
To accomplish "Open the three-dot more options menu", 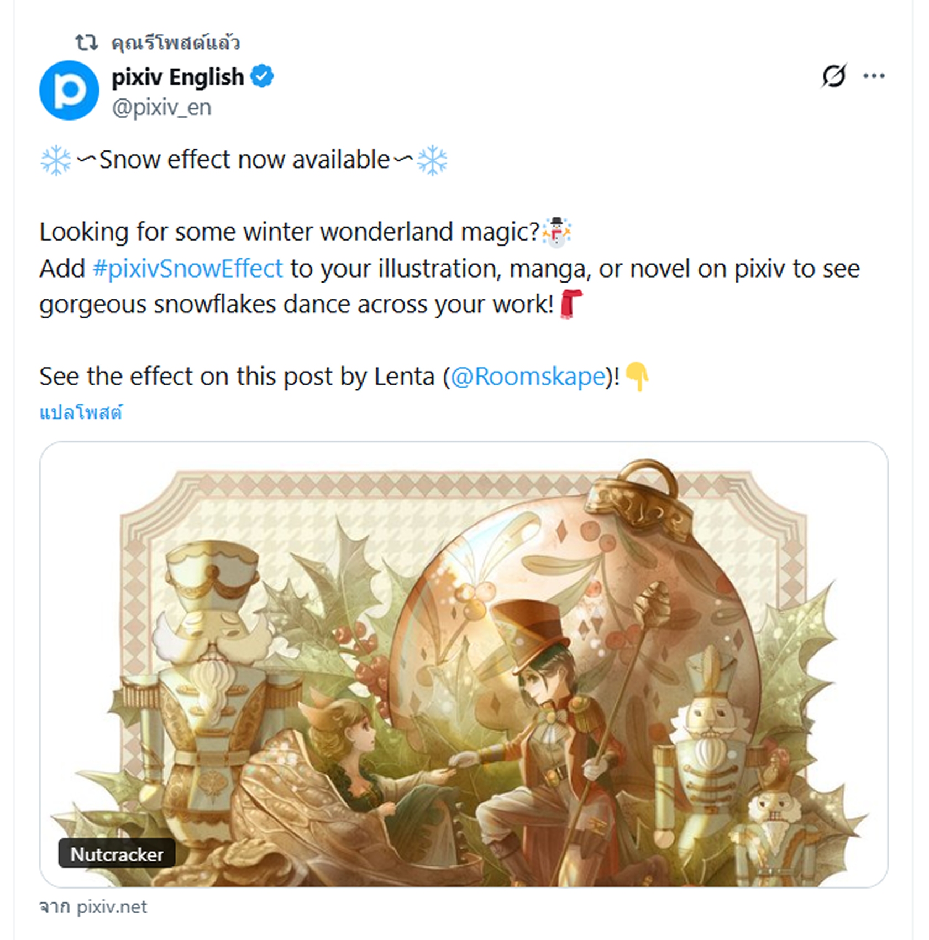I will 874,76.
